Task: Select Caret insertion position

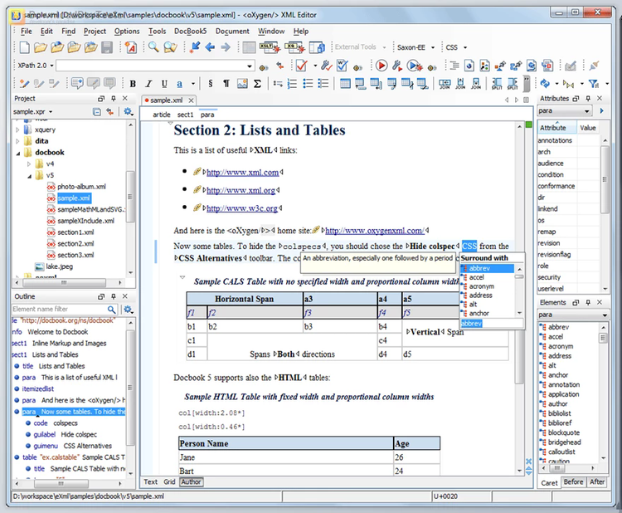Action: click(x=549, y=482)
